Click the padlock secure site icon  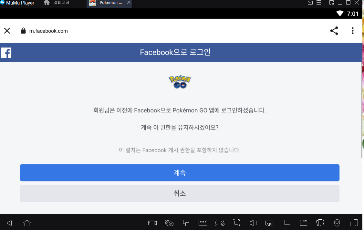(x=23, y=31)
